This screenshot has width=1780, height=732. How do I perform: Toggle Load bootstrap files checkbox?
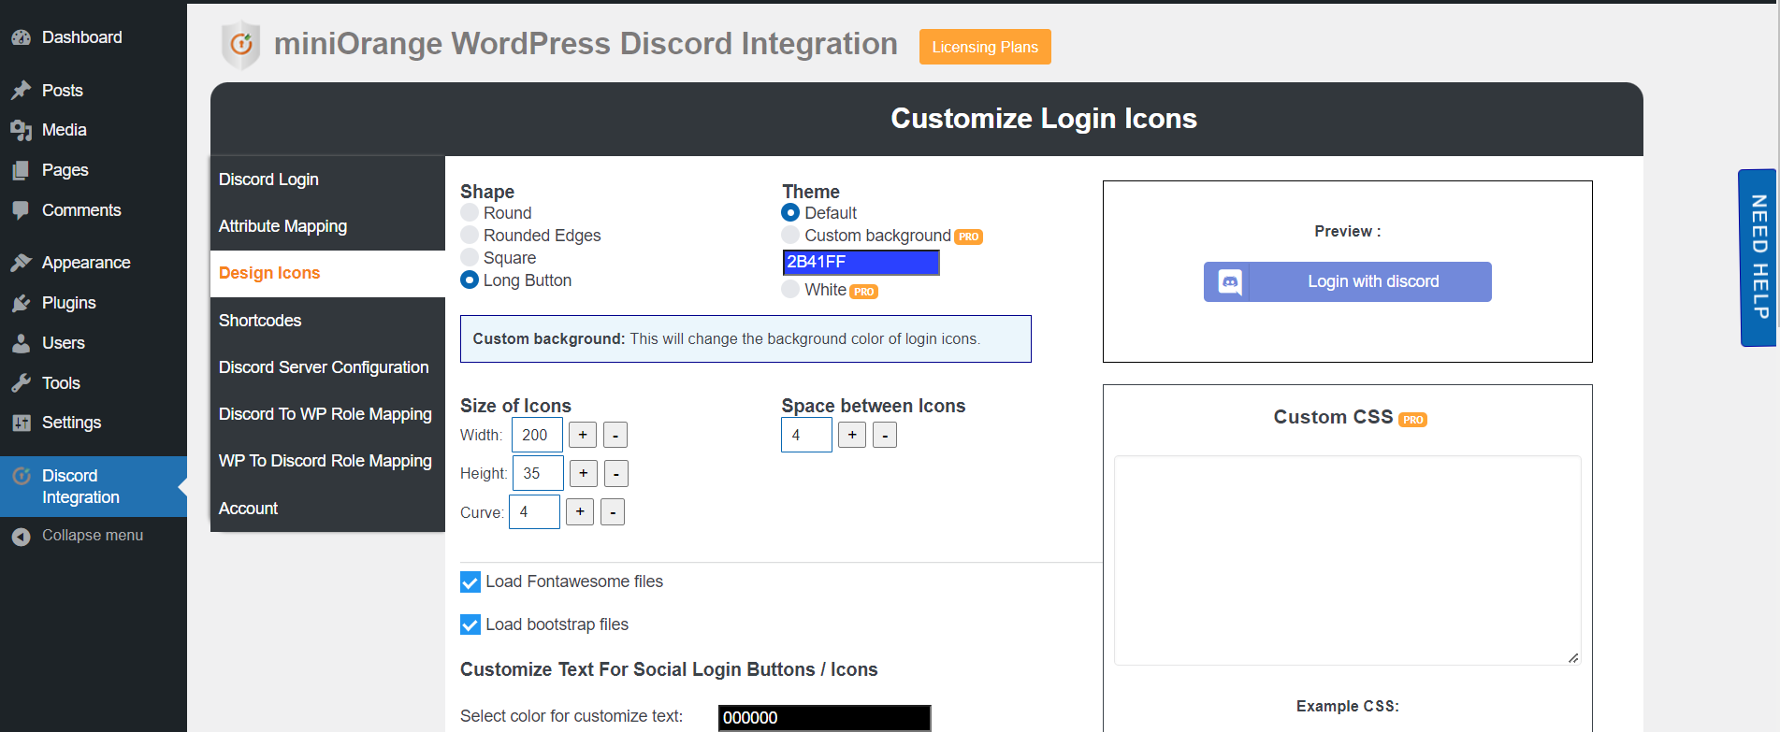pos(470,624)
